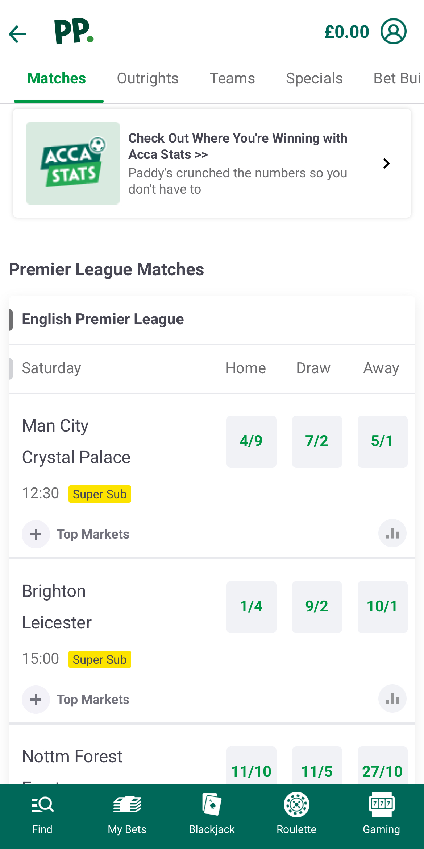Open the Acca Stats banner chevron
Viewport: 424px width, 849px height.
tap(386, 163)
